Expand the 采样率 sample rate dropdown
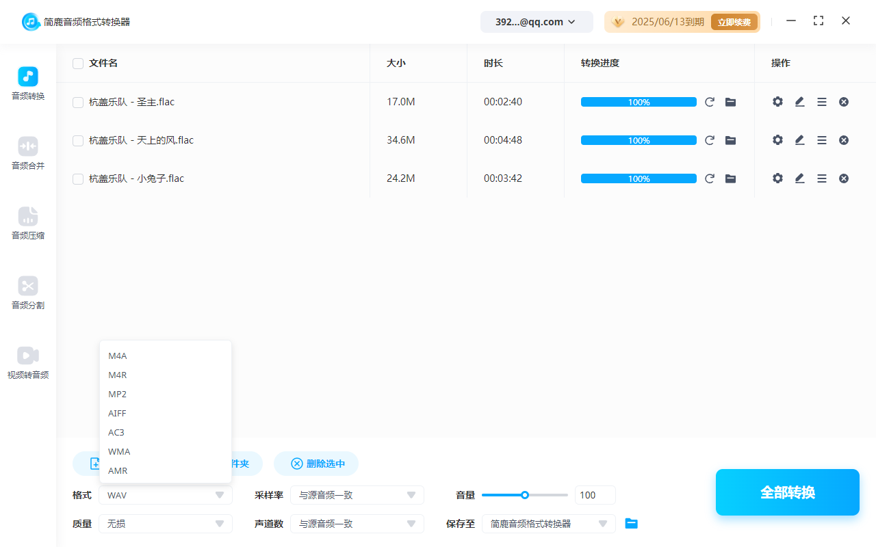This screenshot has width=876, height=547. click(357, 495)
